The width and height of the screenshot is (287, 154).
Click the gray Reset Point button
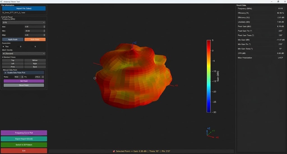[x=24, y=85]
